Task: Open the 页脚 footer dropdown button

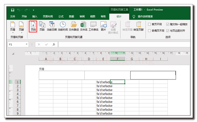Action: pyautogui.click(x=21, y=27)
